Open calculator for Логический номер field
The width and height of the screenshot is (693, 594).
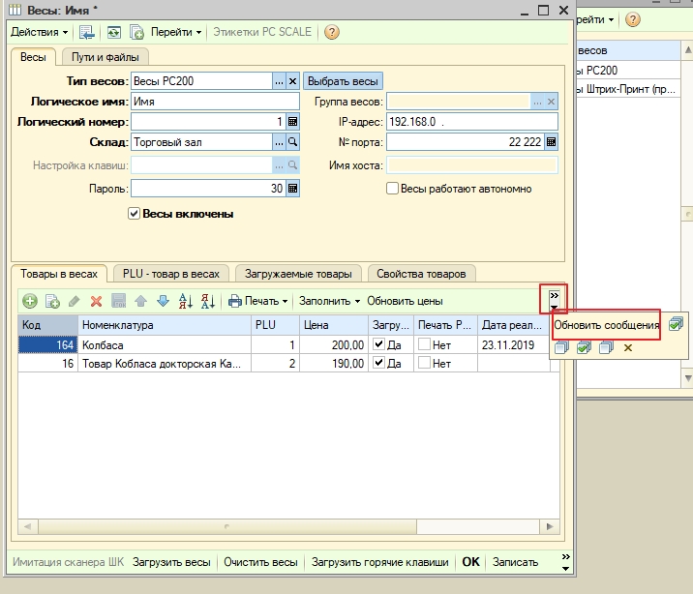(293, 122)
